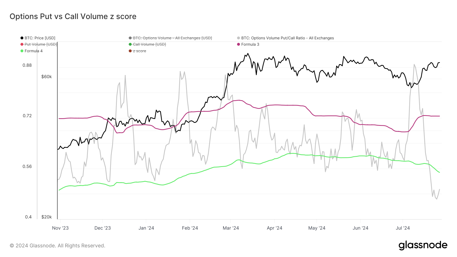Viewport: 457px width, 257px height.
Task: Enable the struck-out BTC: Options Volume All Exchanges series
Action: click(x=170, y=38)
